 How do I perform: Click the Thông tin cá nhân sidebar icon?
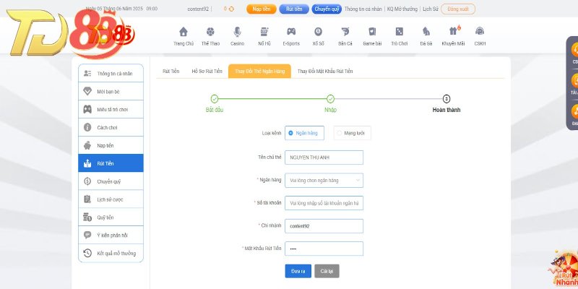[x=87, y=74]
